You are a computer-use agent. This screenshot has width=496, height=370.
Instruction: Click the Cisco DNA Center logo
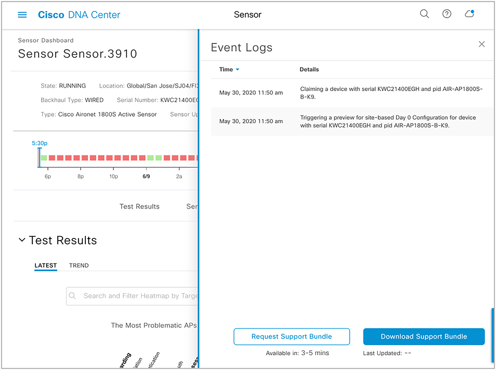click(79, 15)
